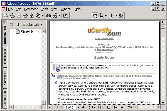The image size is (167, 111).
Task: Open the Text Select tool dropdown
Action: [x=116, y=16]
